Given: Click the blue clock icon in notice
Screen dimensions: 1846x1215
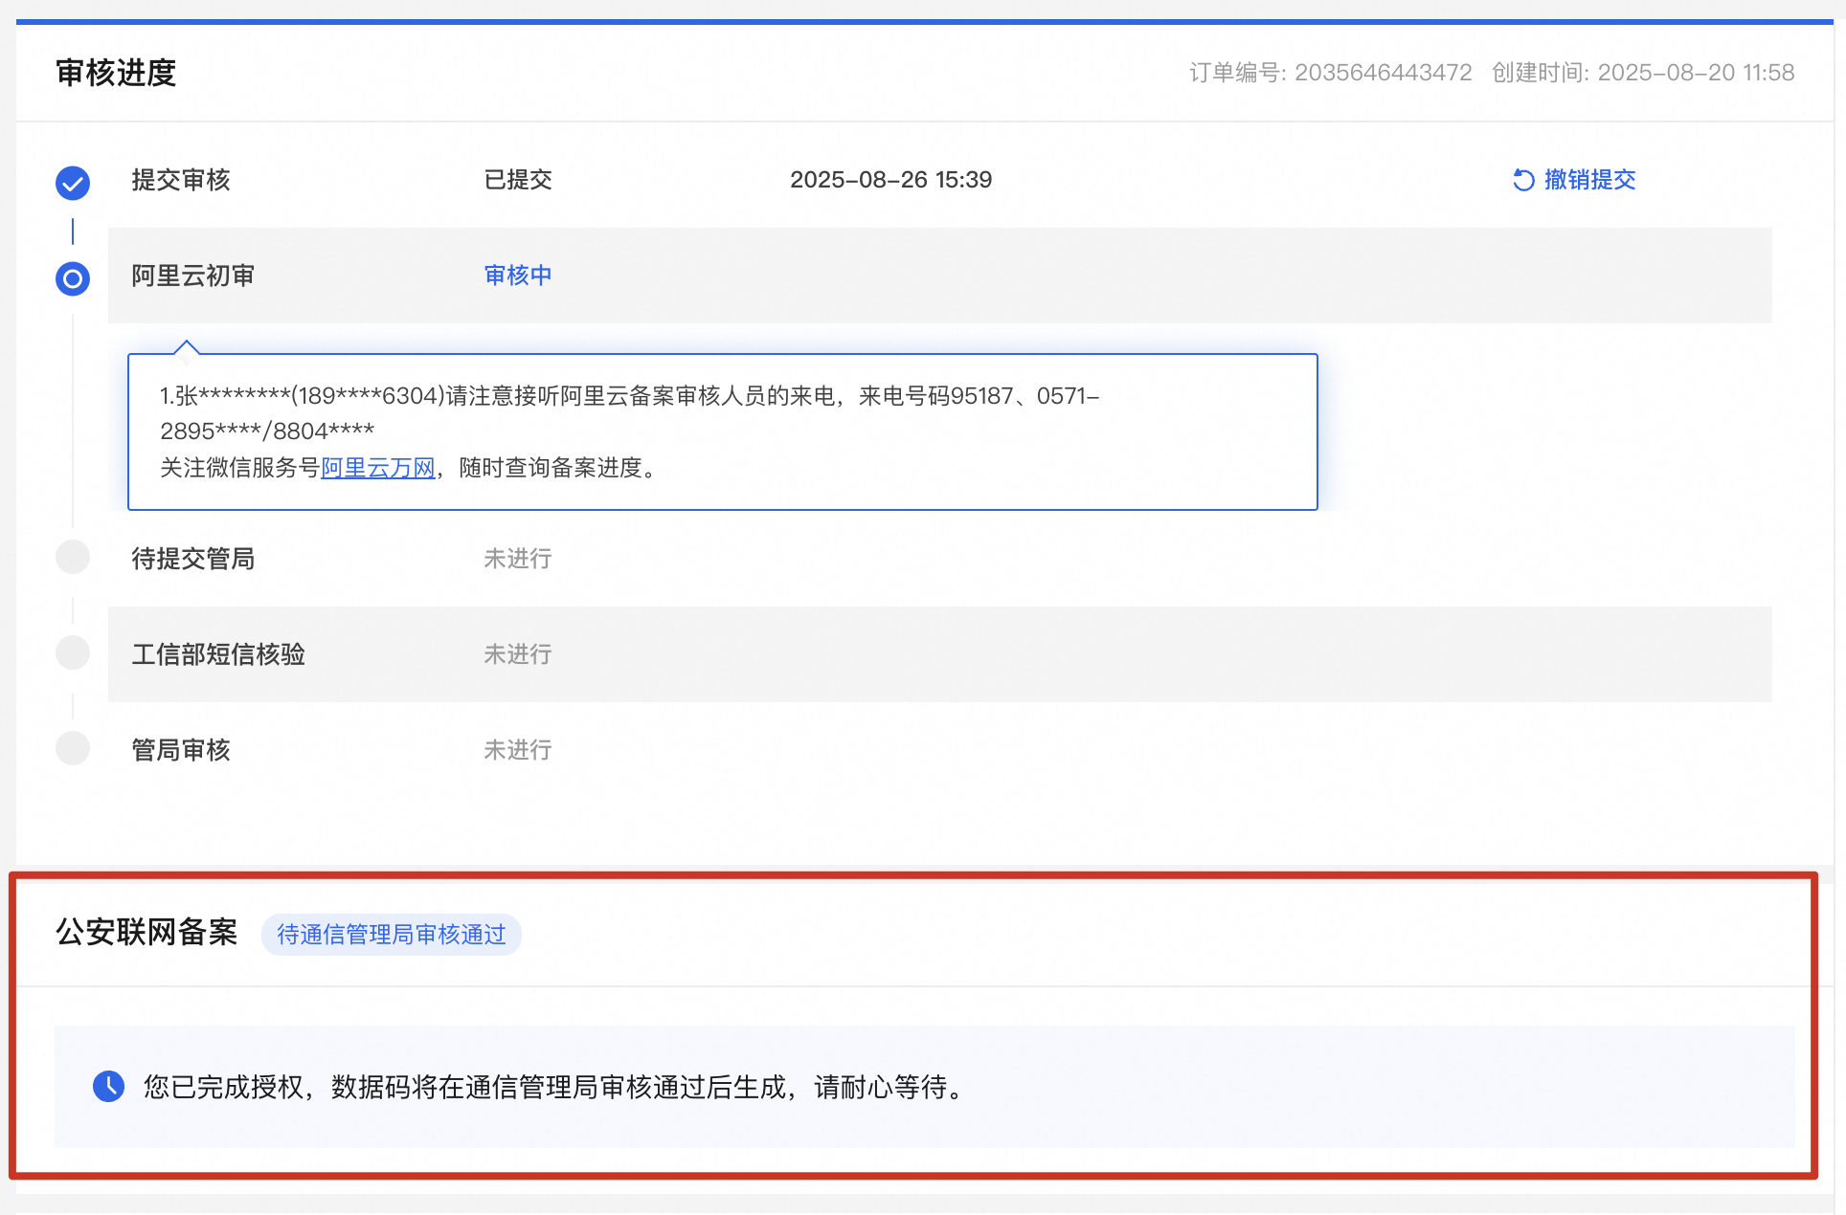Looking at the screenshot, I should (x=108, y=1086).
